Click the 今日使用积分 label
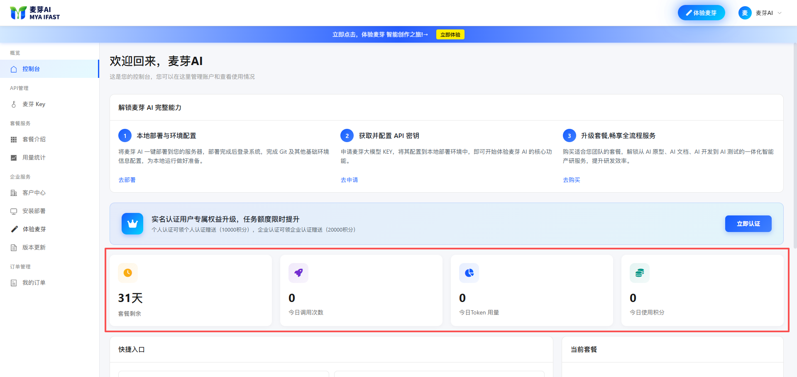This screenshot has height=377, width=797. tap(647, 312)
